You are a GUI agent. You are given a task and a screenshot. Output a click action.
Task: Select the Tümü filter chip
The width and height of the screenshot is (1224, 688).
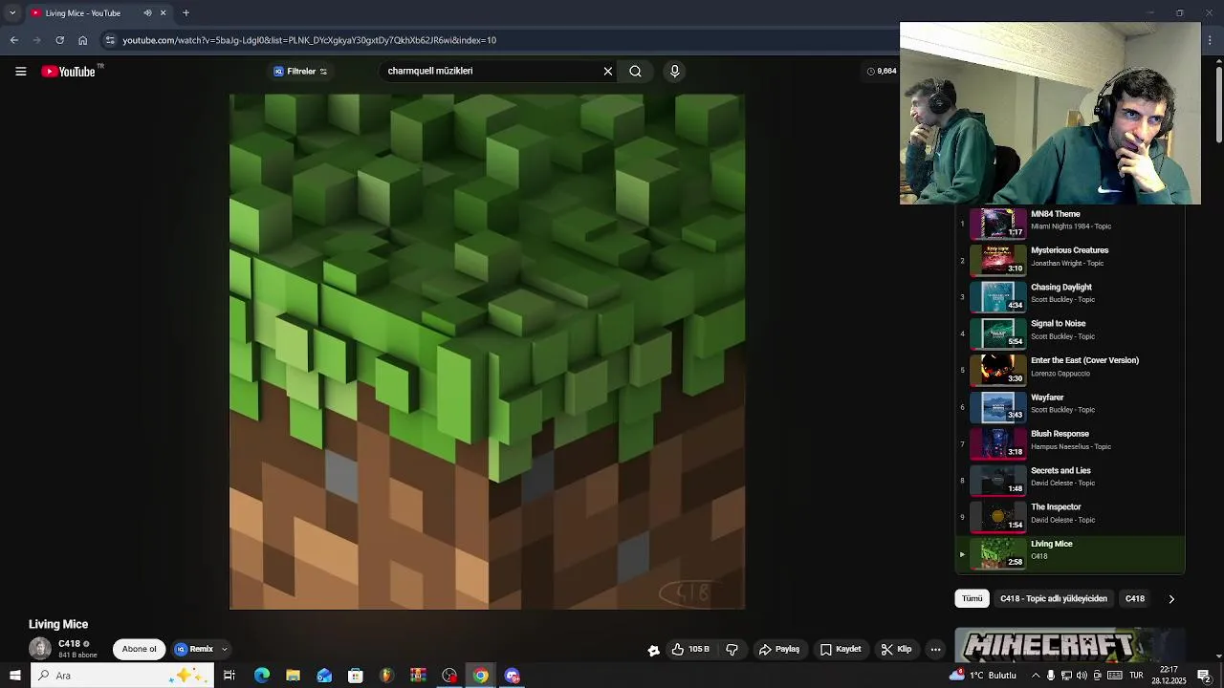pos(972,599)
